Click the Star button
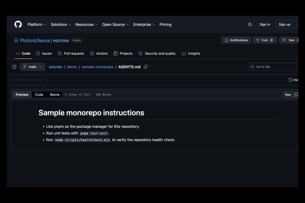 289,40
